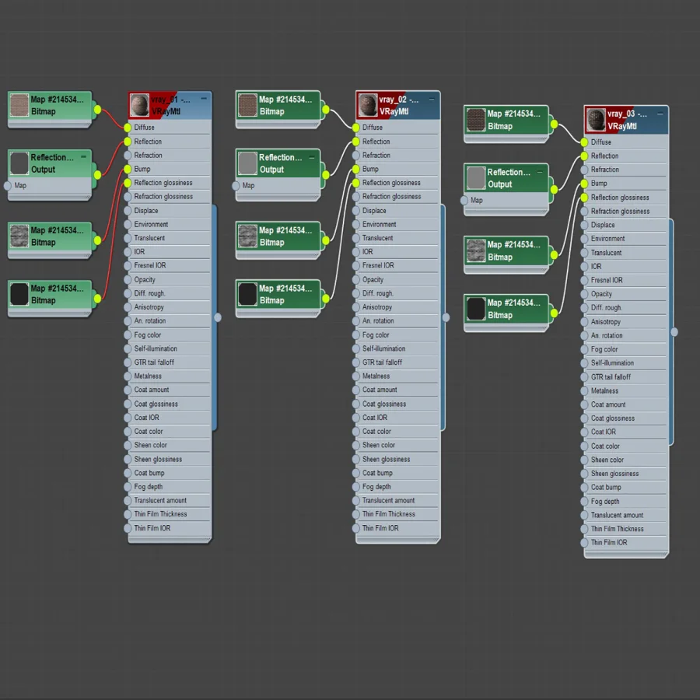Select the Metalness slot on vray_01

click(170, 376)
